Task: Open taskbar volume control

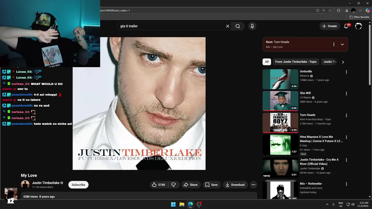Action: coord(353,204)
